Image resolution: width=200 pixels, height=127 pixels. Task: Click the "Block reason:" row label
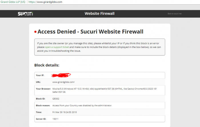click(x=43, y=105)
